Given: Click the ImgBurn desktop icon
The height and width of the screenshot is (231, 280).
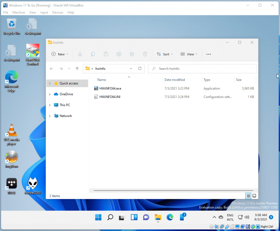Looking at the screenshot, I should (11, 159).
